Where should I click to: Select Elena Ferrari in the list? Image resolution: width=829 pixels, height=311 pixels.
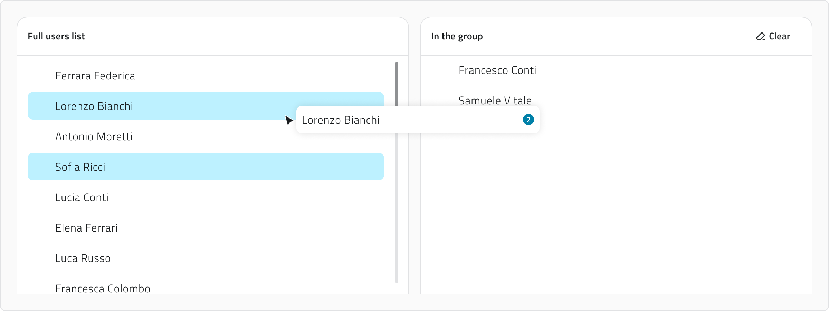coord(86,227)
